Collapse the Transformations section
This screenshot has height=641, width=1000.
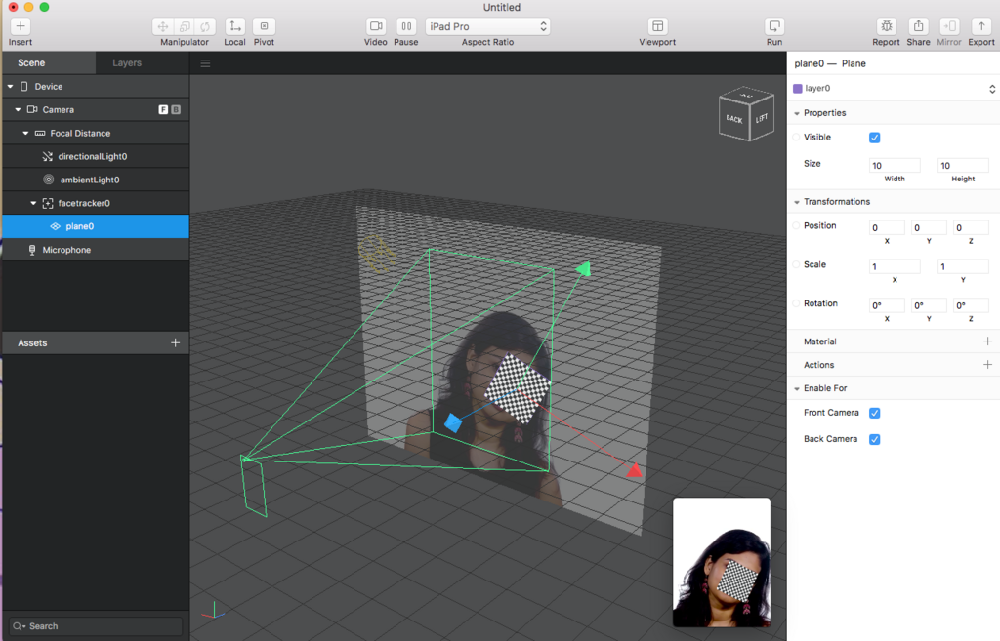[797, 202]
